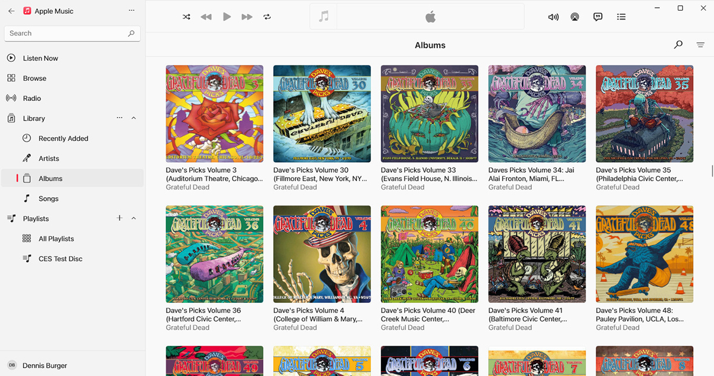The image size is (714, 376).
Task: Click title 'Dave's Picks Volume 3 (Auditorium Theatre'
Action: coord(214,174)
